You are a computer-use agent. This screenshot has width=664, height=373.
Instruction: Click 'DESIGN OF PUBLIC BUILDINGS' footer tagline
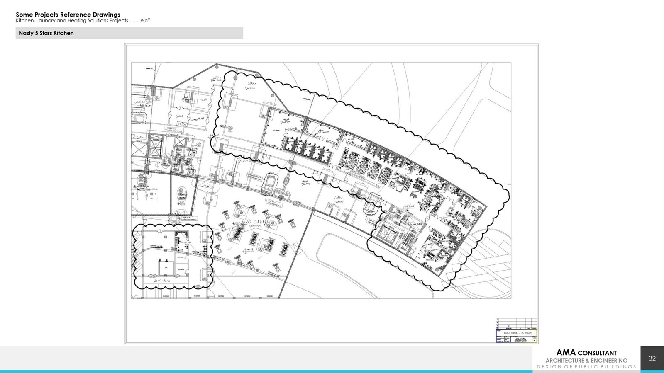586,367
